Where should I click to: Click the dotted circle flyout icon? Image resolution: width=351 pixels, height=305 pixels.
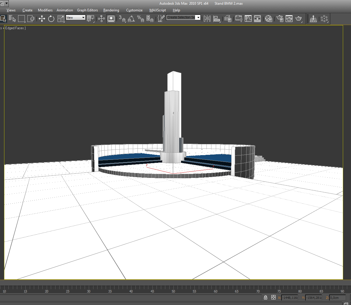[324, 19]
